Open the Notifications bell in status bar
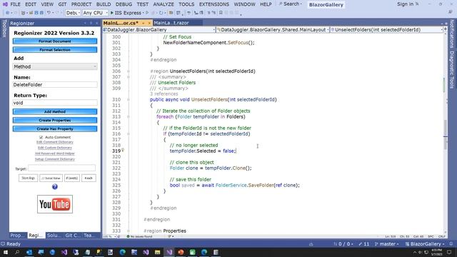Image resolution: width=457 pixels, height=257 pixels. 451,244
